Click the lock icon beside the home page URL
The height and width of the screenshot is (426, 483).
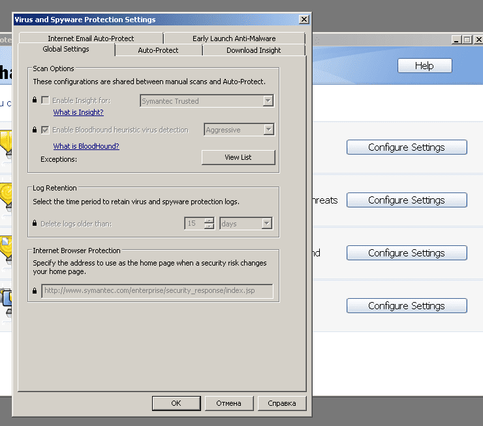coord(35,291)
